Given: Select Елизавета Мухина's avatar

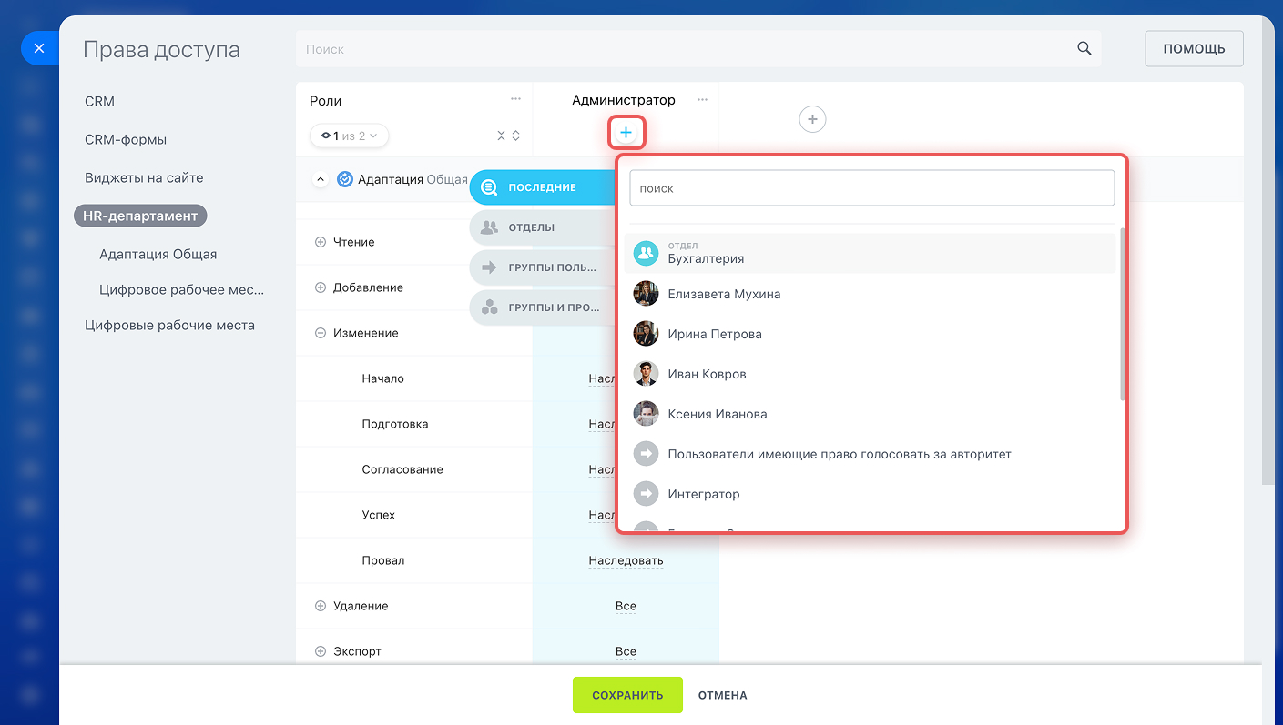Looking at the screenshot, I should tap(646, 294).
